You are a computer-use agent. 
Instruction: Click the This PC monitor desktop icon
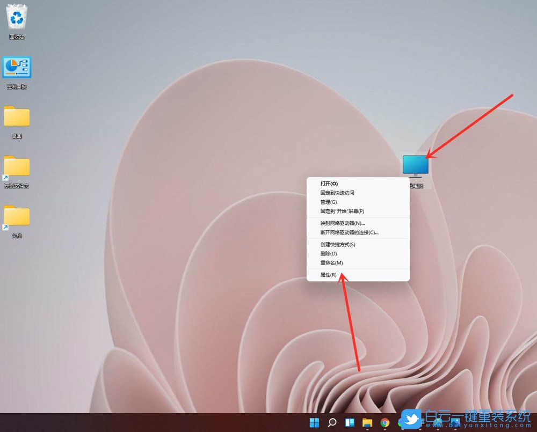[416, 166]
